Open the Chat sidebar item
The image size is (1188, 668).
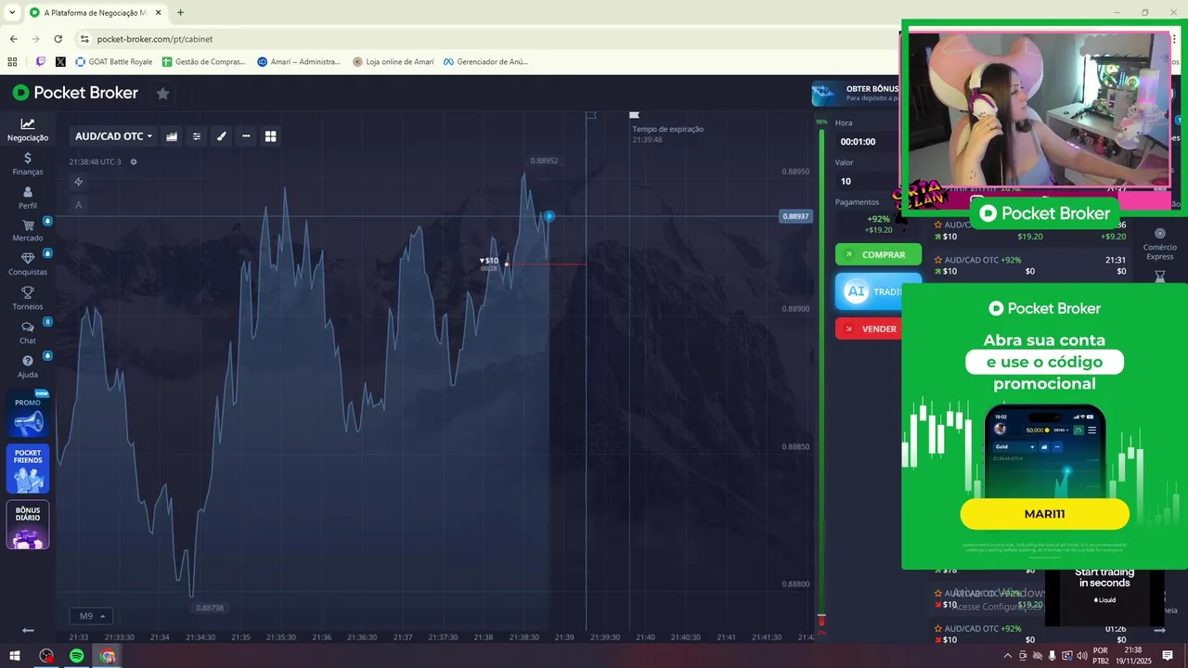point(28,333)
